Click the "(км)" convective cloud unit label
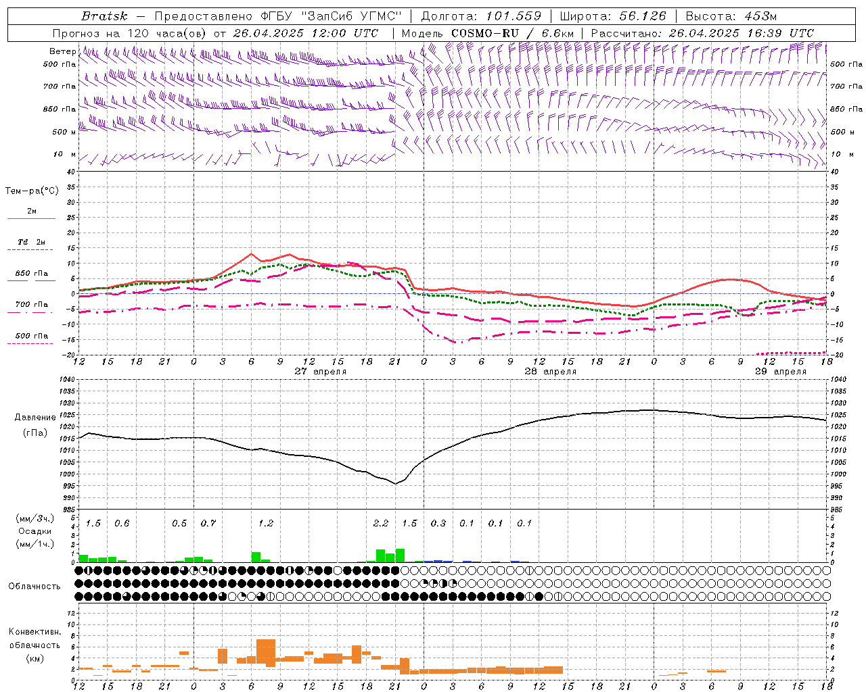This screenshot has height=692, width=866. click(35, 658)
